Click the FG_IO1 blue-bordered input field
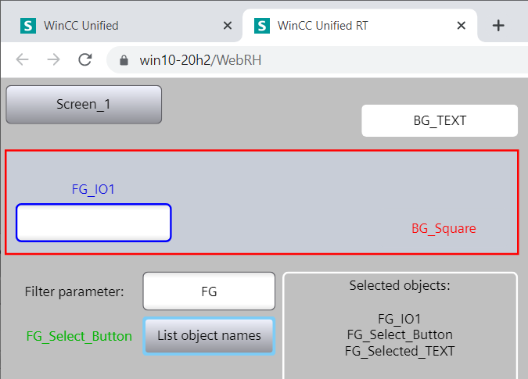 [x=94, y=223]
